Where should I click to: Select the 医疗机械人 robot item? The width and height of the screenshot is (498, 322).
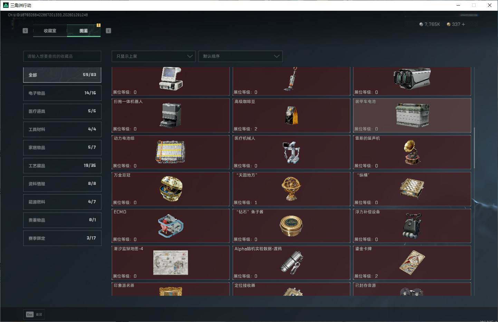(291, 152)
